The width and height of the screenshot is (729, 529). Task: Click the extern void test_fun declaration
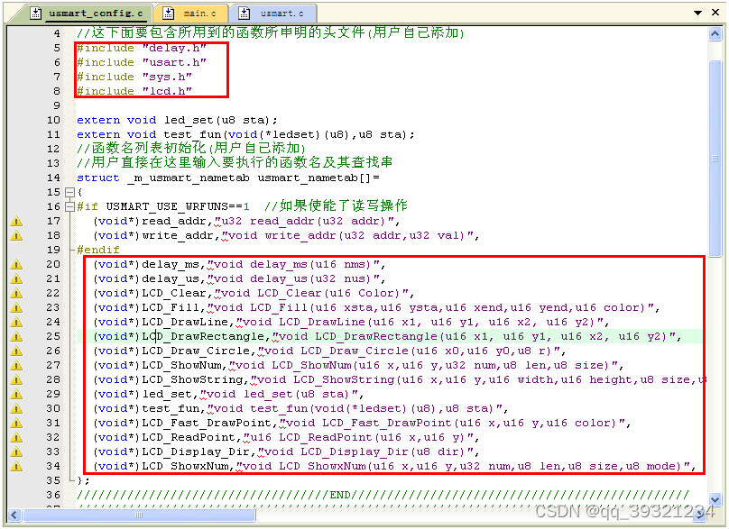(245, 134)
